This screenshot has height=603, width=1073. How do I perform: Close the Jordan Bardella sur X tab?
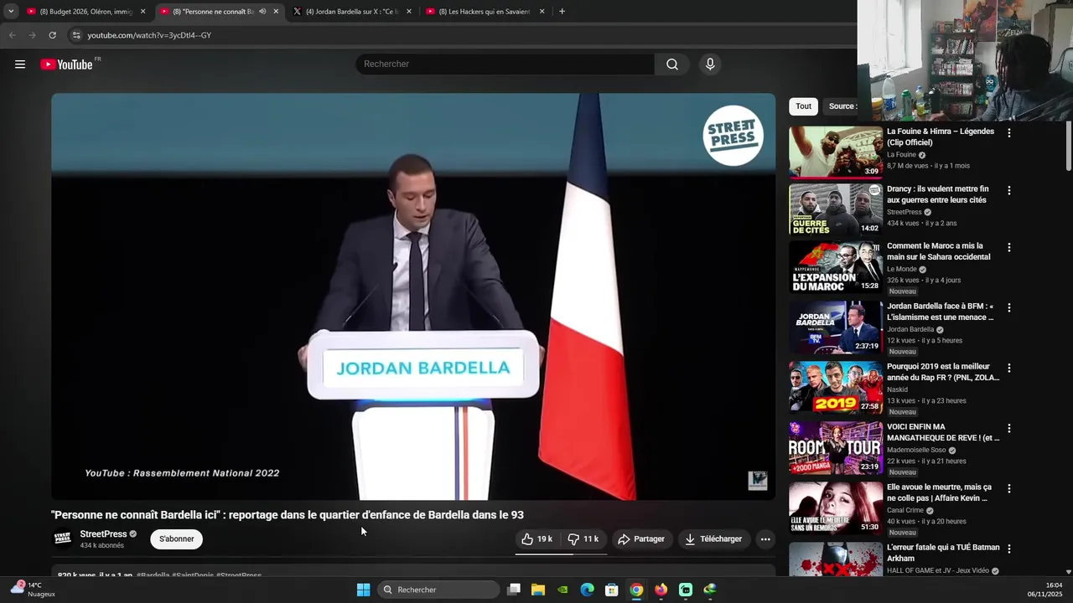[409, 12]
